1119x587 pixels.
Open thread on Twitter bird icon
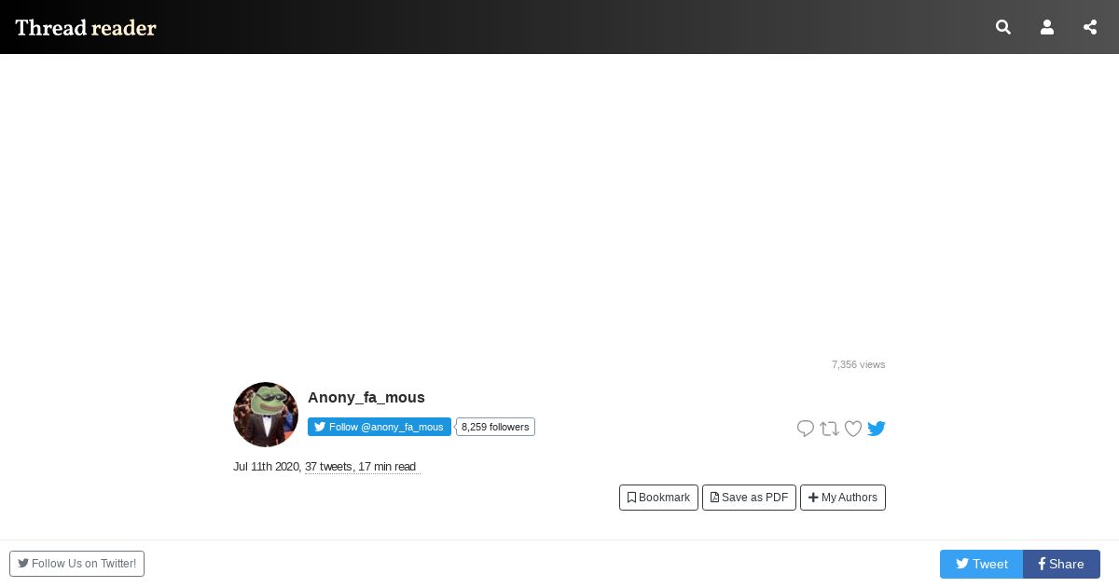pyautogui.click(x=877, y=429)
